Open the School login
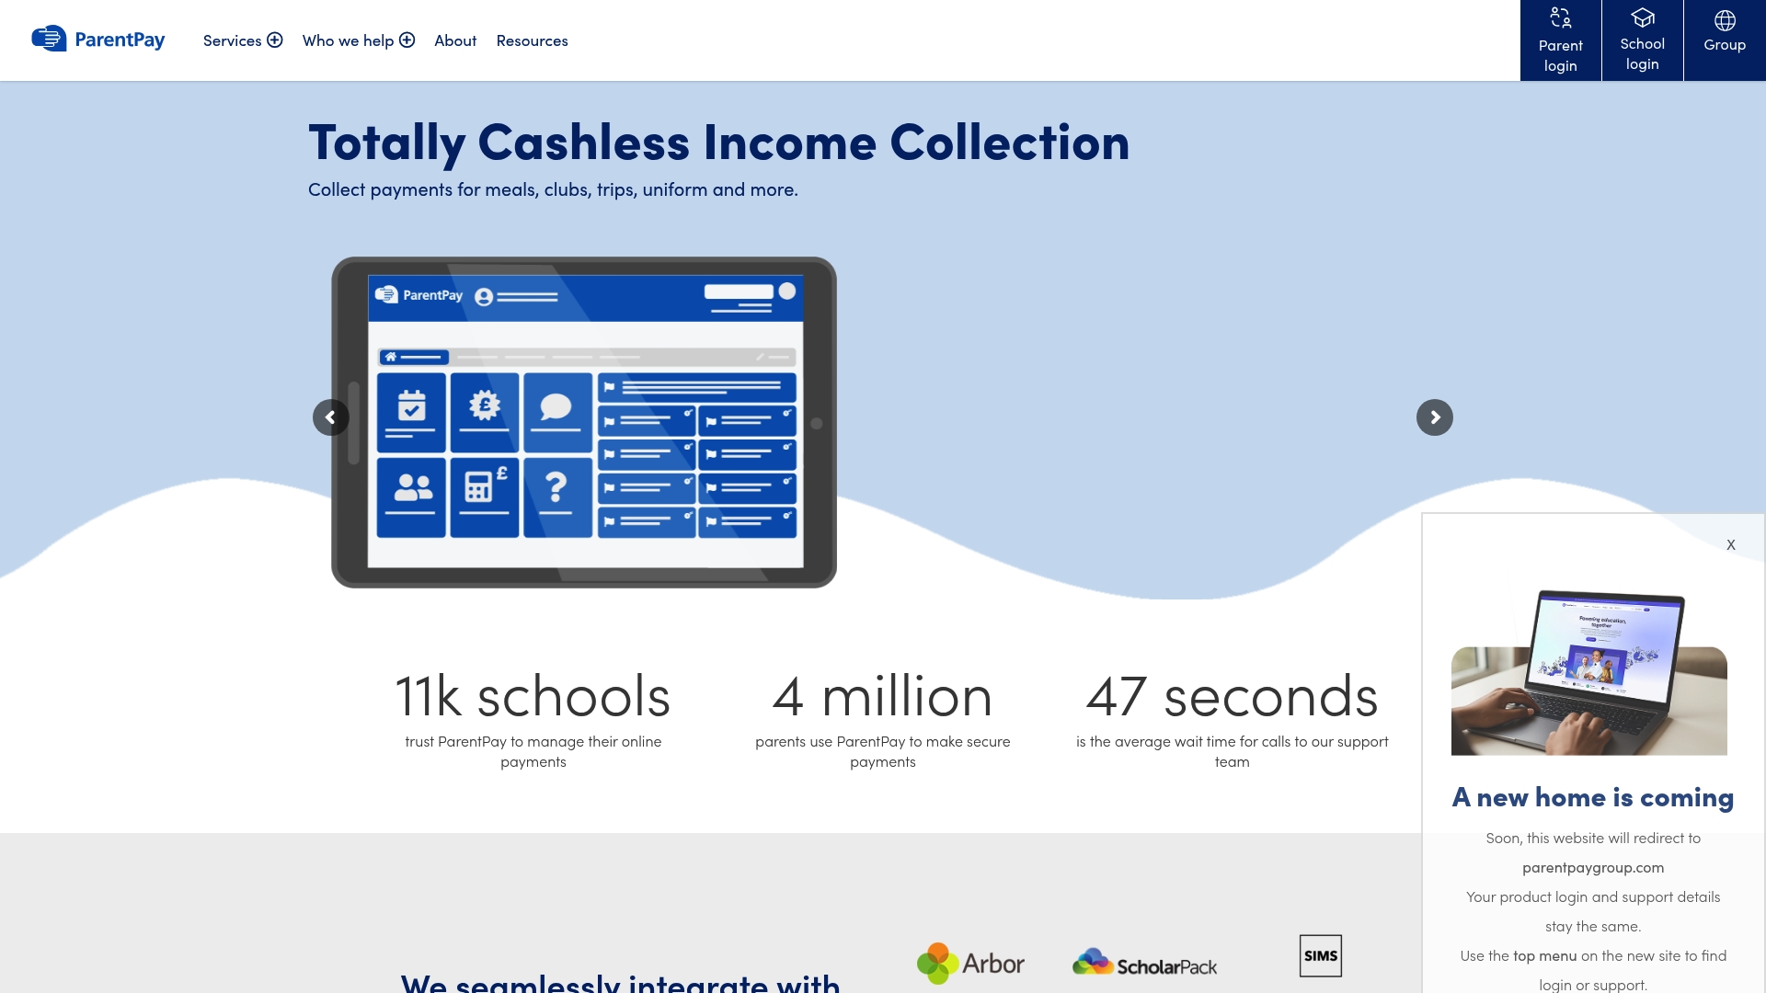 pyautogui.click(x=1643, y=40)
